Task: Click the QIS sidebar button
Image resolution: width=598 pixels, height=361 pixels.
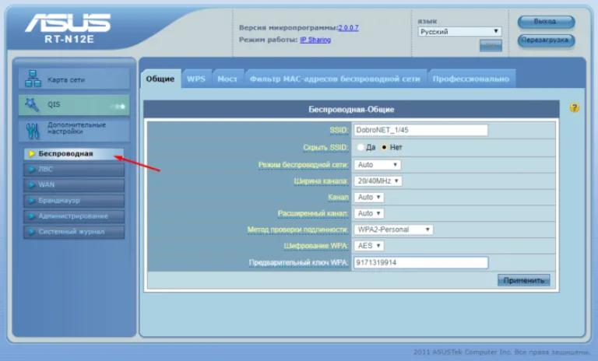Action: 74,105
